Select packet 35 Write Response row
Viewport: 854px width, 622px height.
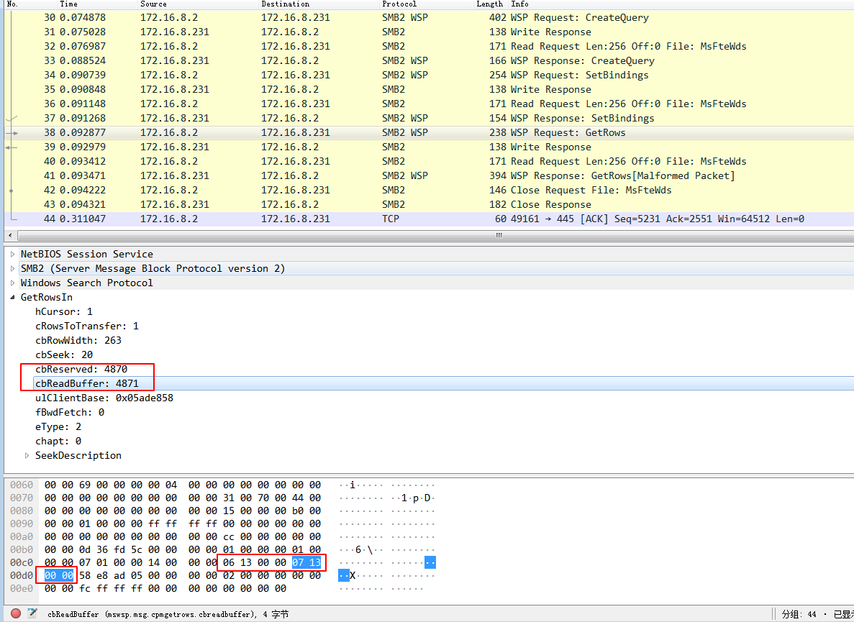pos(430,89)
